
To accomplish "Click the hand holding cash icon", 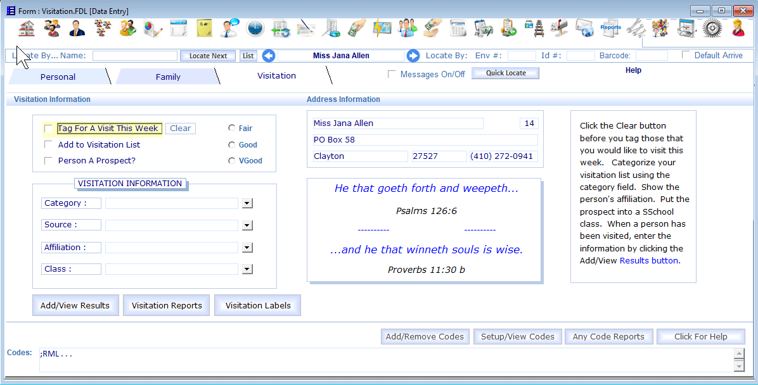I will (357, 28).
